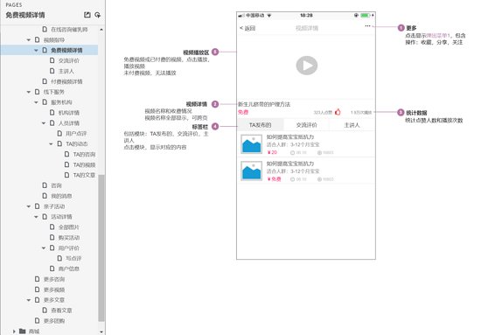The width and height of the screenshot is (481, 335).
Task: Click annotation marker 2 beside 视频详情
Action: (215, 104)
